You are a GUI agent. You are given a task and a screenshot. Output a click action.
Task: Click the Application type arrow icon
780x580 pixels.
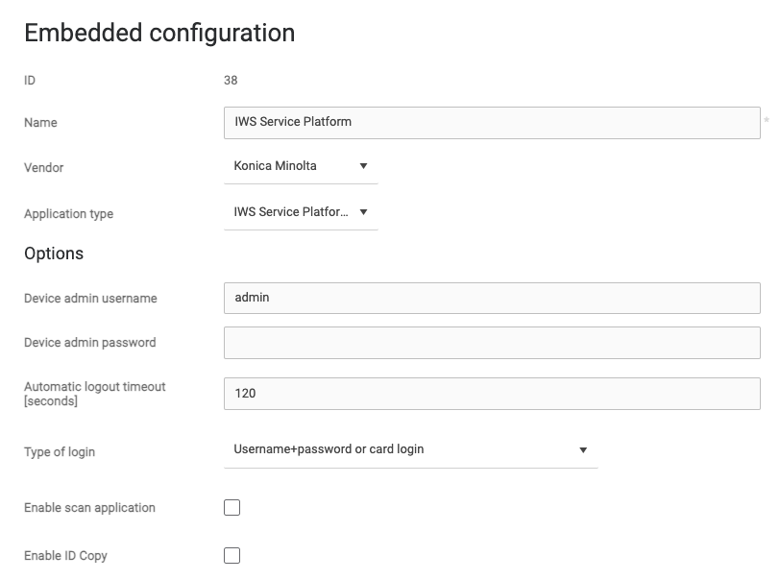[363, 212]
